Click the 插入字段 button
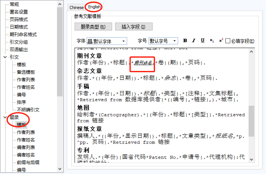Screen dimensions: 266x174 click(x=133, y=27)
